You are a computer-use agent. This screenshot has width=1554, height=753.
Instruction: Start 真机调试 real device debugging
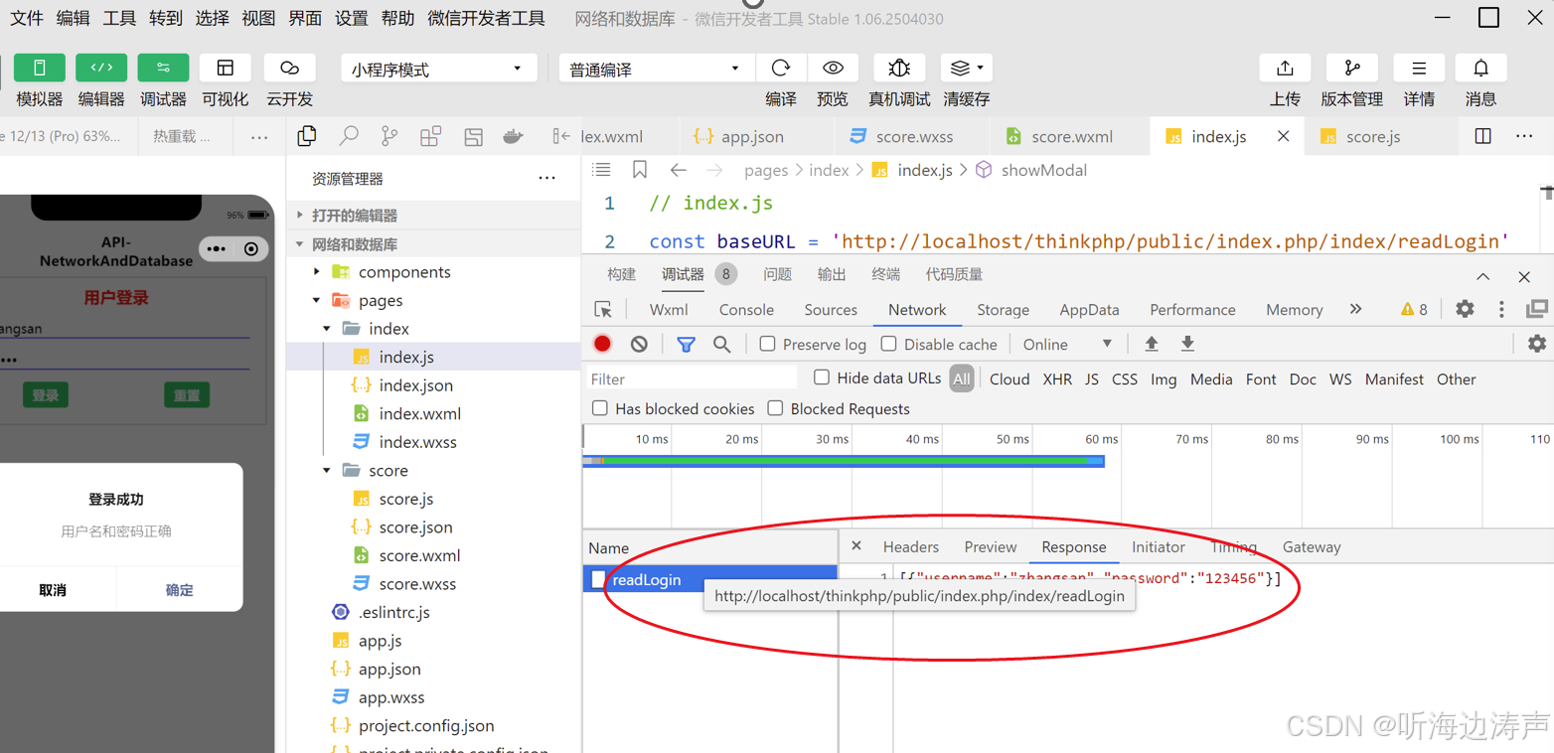(x=899, y=68)
